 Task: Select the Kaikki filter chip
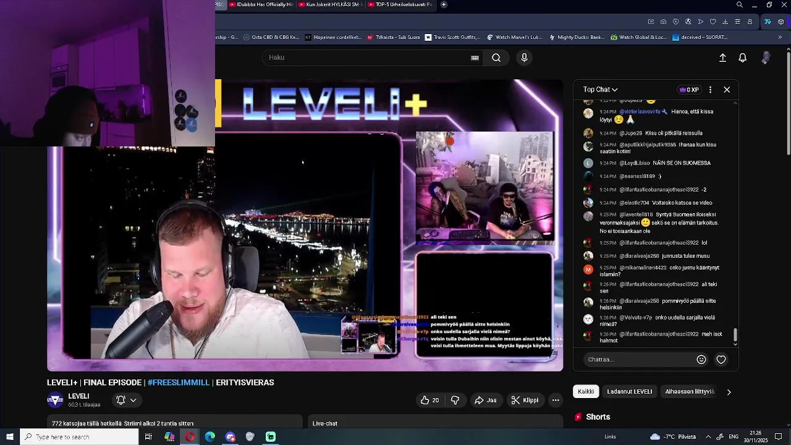click(586, 391)
